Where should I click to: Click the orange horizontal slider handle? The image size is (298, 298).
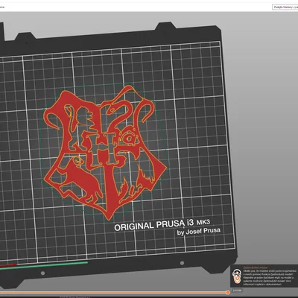click(x=227, y=293)
